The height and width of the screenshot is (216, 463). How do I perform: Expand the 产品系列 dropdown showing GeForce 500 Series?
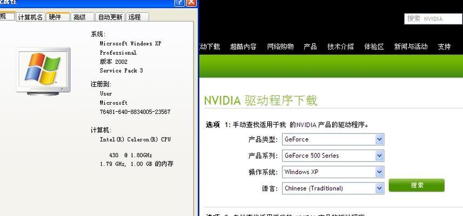pos(333,156)
